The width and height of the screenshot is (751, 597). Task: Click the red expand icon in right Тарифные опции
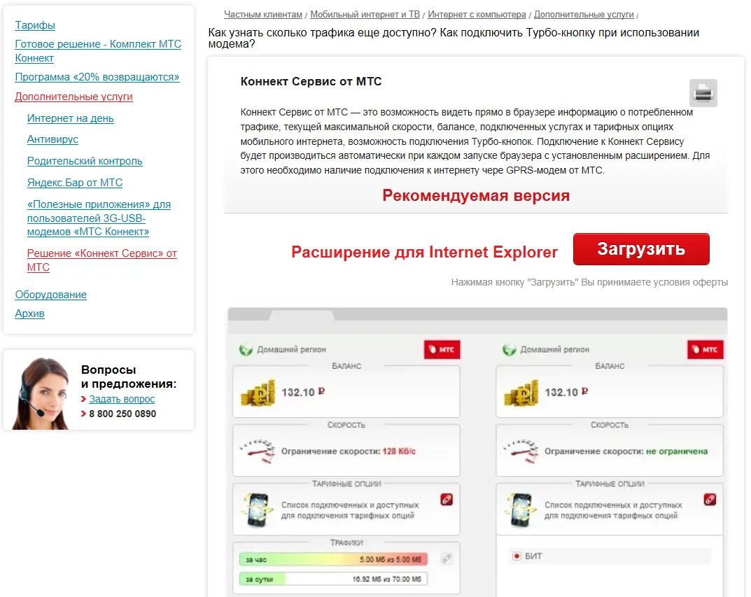click(x=710, y=499)
